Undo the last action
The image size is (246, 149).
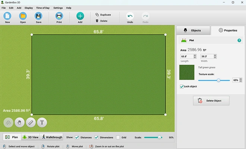click(x=130, y=16)
